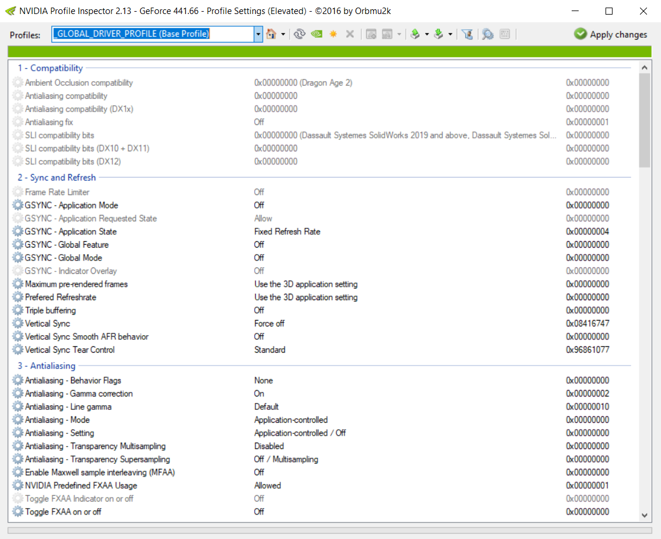Click the gear icon beside Prefered Refreshrate
This screenshot has height=539, width=661.
click(18, 297)
